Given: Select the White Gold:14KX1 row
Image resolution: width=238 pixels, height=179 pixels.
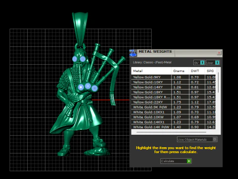Looking at the screenshot, I should click(174, 122).
